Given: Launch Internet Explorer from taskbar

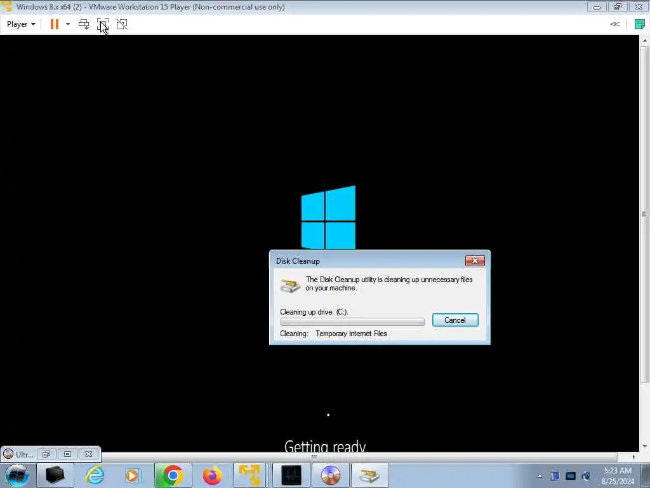Looking at the screenshot, I should [x=95, y=475].
